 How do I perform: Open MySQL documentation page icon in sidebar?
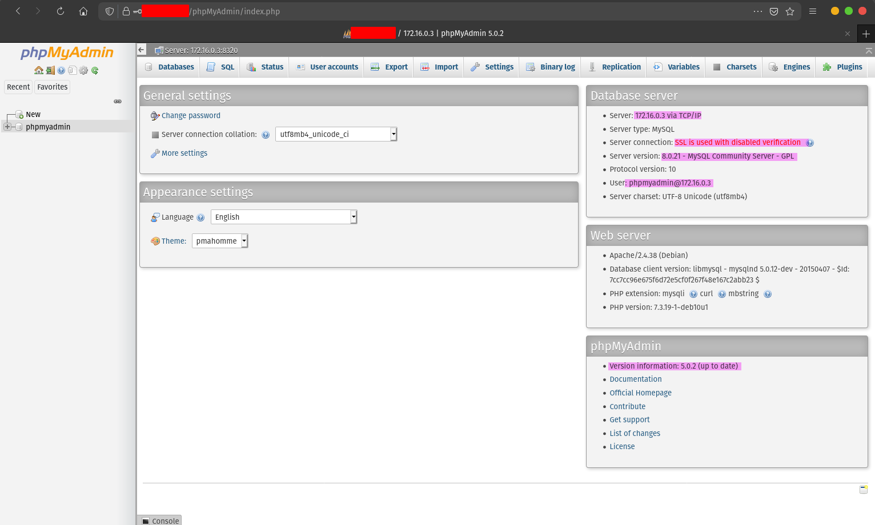(x=72, y=70)
